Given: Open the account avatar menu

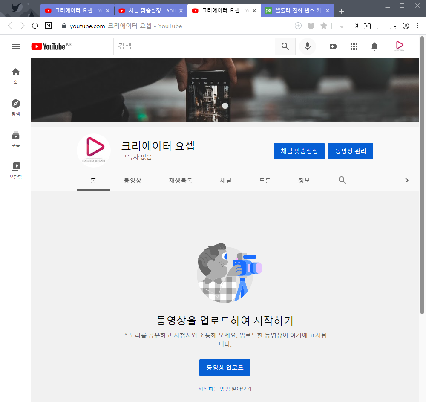Looking at the screenshot, I should [400, 46].
